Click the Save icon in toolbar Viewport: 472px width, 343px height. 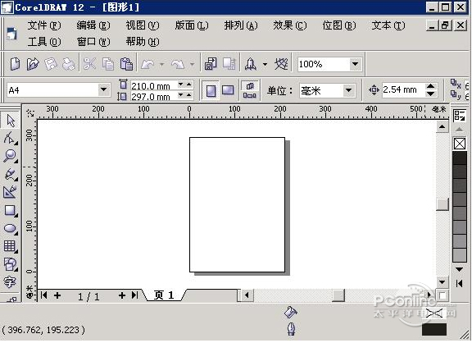coord(51,64)
